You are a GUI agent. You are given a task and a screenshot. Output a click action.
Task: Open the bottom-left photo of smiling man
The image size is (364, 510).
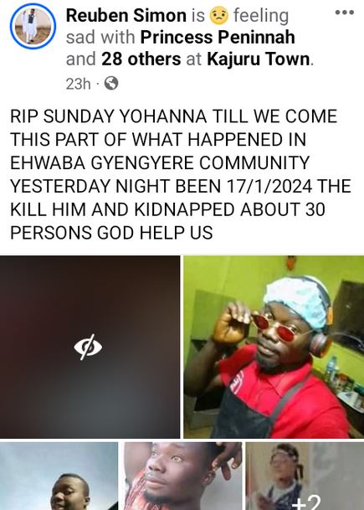59,476
